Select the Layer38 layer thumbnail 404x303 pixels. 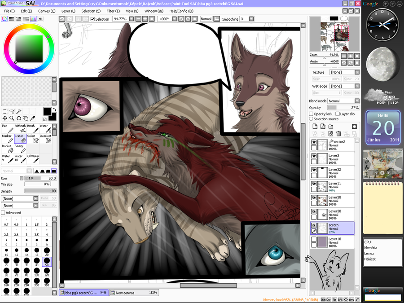click(x=323, y=201)
